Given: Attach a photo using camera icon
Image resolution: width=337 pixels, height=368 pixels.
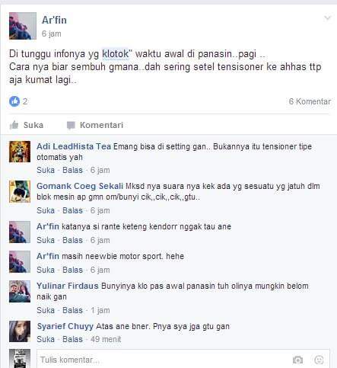Looking at the screenshot, I should (x=297, y=360).
